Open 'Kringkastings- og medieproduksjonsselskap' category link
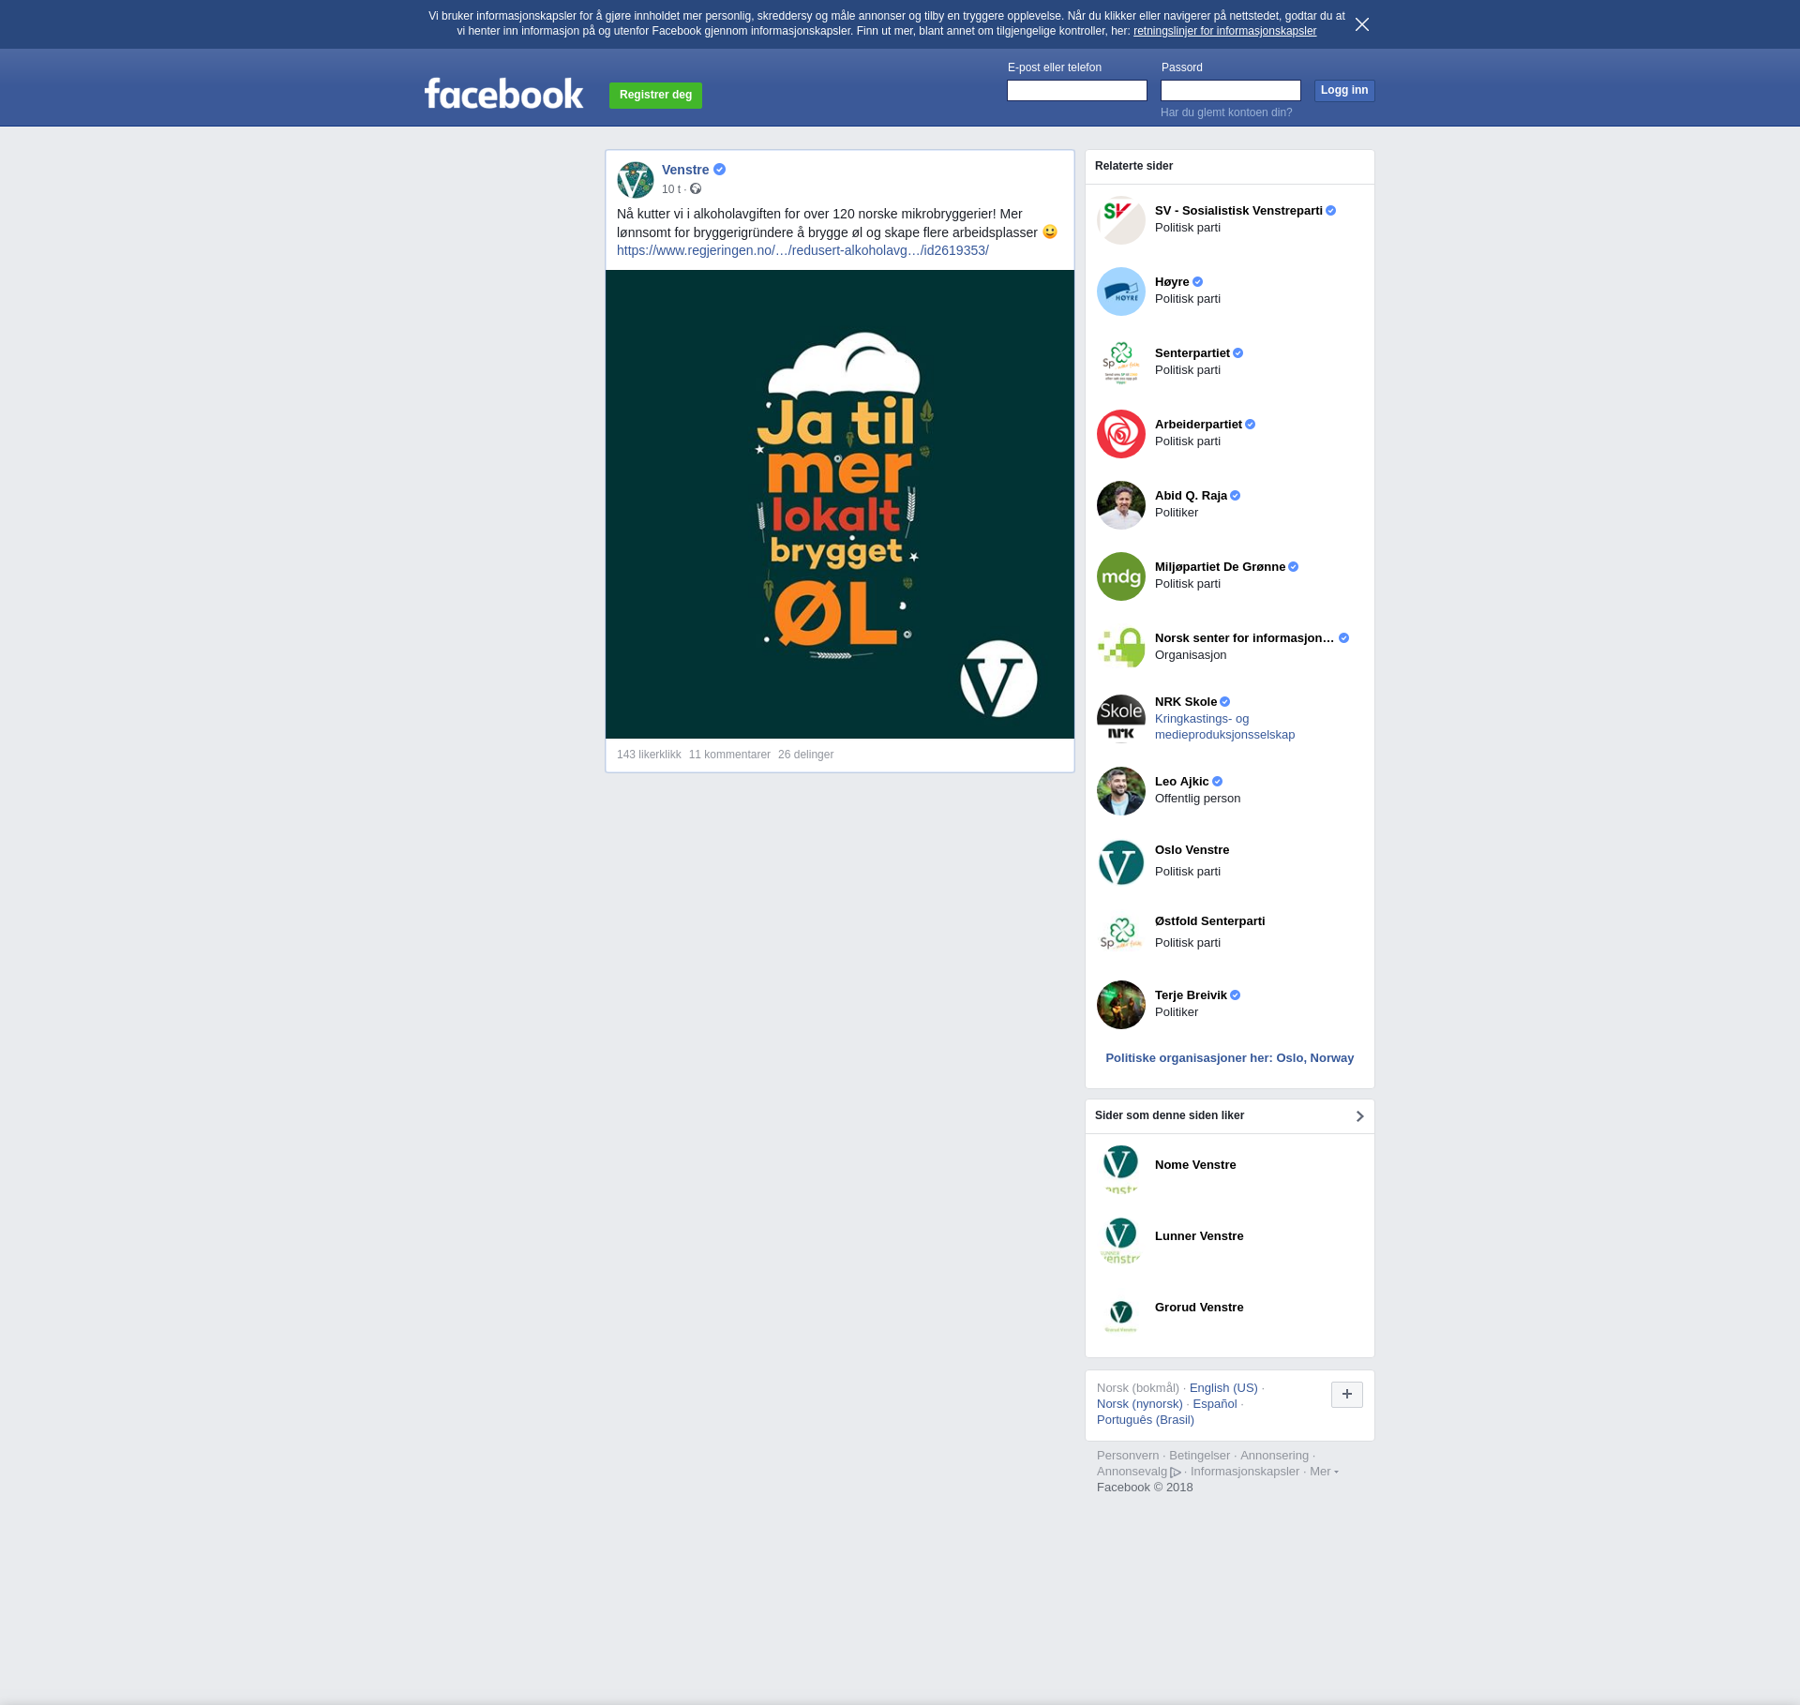Screen dimensions: 1800x1705 [1224, 726]
